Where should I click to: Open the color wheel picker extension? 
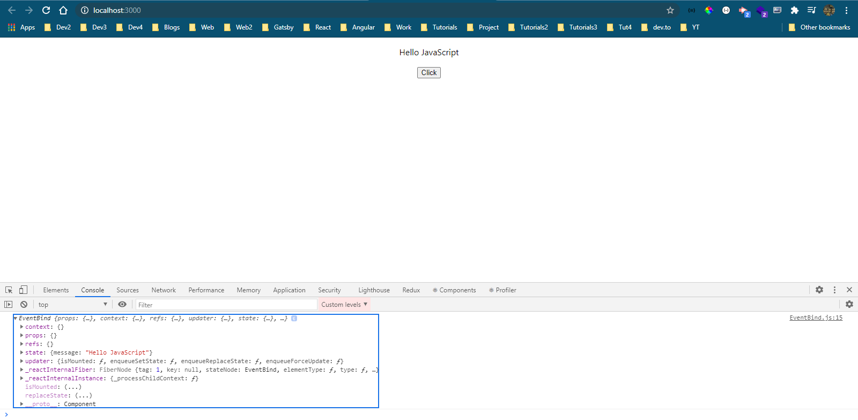point(709,10)
